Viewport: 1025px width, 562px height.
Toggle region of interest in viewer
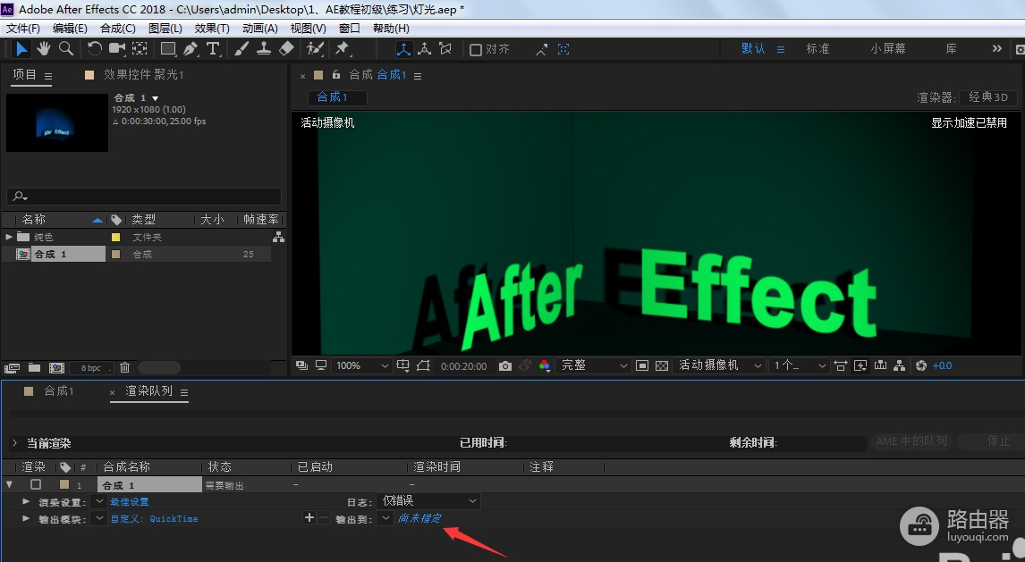642,365
